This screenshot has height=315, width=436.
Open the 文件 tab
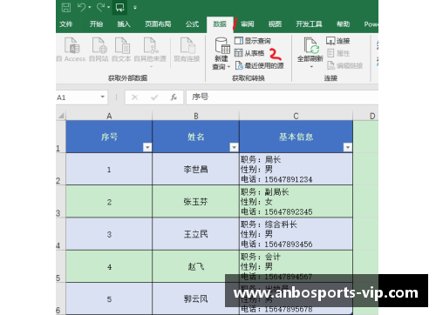(x=66, y=24)
